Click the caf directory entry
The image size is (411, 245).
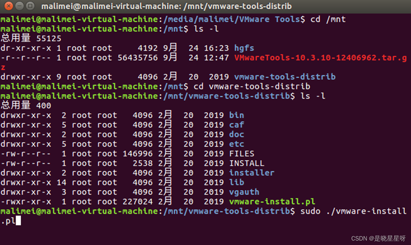pos(236,125)
